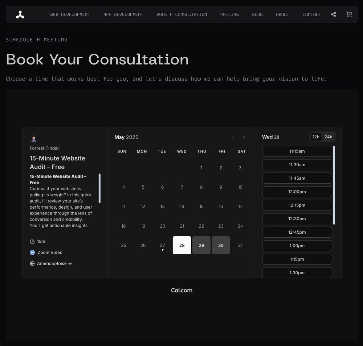Screen dimensions: 363x346
Task: Open the America/Boise timezone dropdown
Action: (55, 264)
